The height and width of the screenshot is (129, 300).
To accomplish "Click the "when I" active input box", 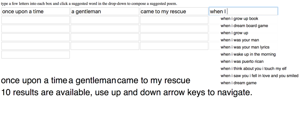I will click(243, 11).
